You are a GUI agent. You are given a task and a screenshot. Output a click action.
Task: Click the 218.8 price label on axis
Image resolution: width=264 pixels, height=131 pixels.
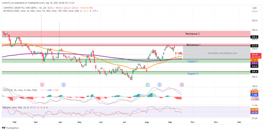click(254, 66)
